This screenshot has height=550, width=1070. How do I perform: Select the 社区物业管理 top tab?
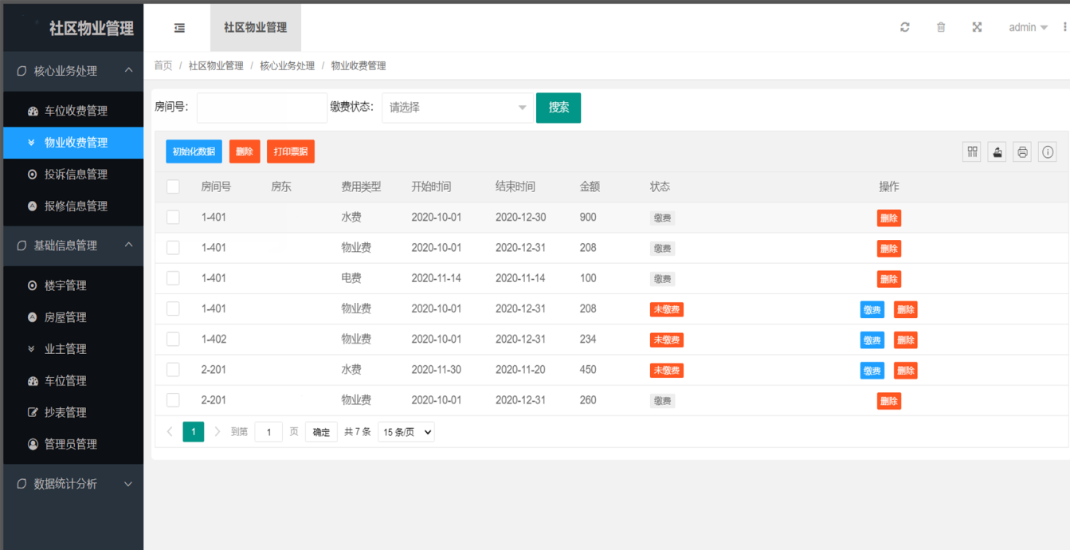click(x=256, y=27)
